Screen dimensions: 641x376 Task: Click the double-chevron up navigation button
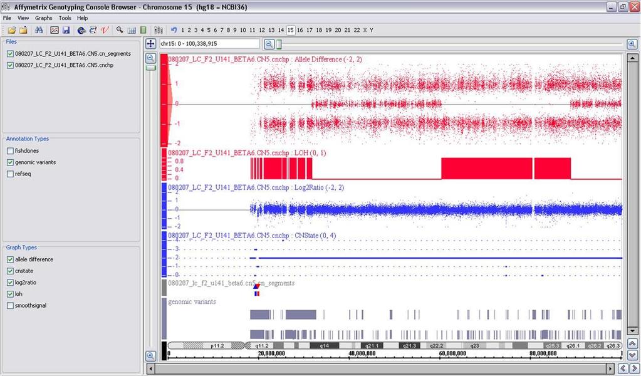(x=632, y=343)
